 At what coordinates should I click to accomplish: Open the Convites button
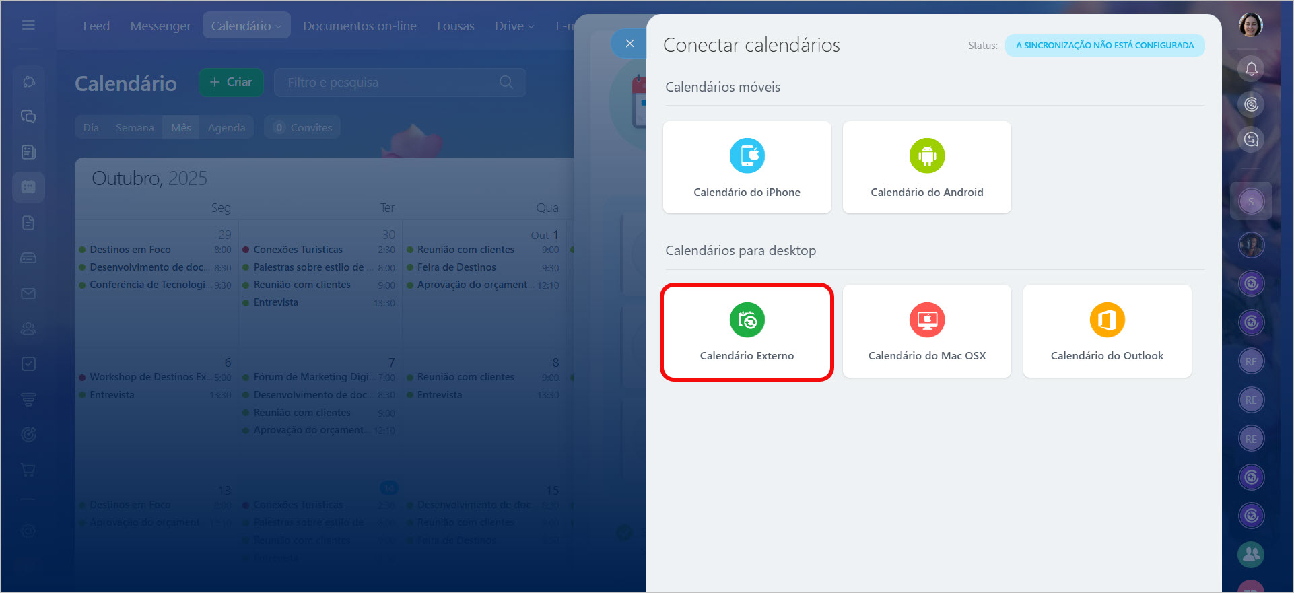click(302, 127)
